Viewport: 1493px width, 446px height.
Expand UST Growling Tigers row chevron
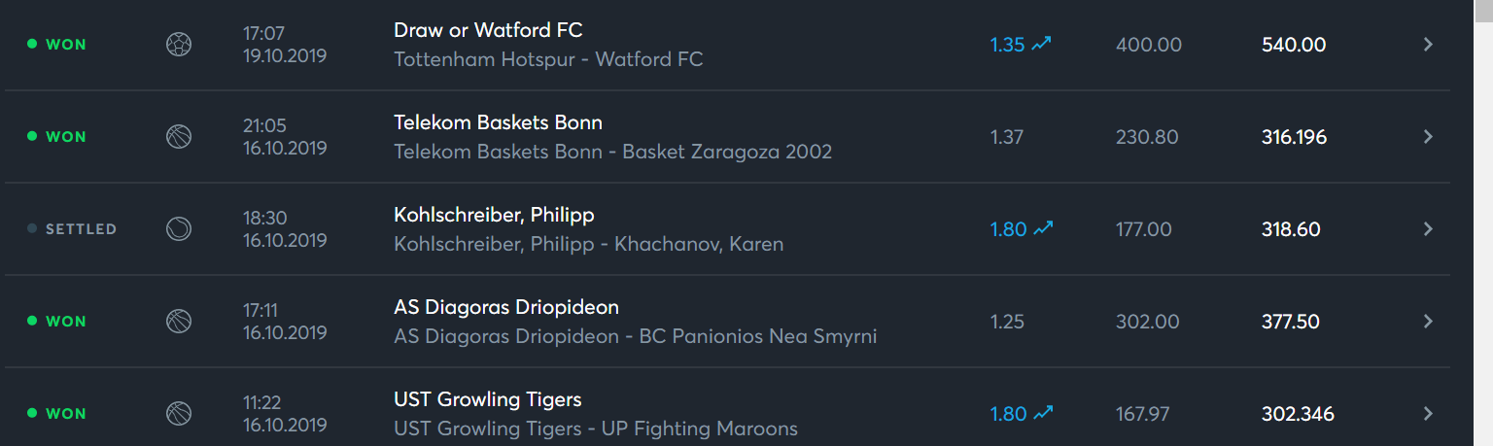coord(1428,414)
